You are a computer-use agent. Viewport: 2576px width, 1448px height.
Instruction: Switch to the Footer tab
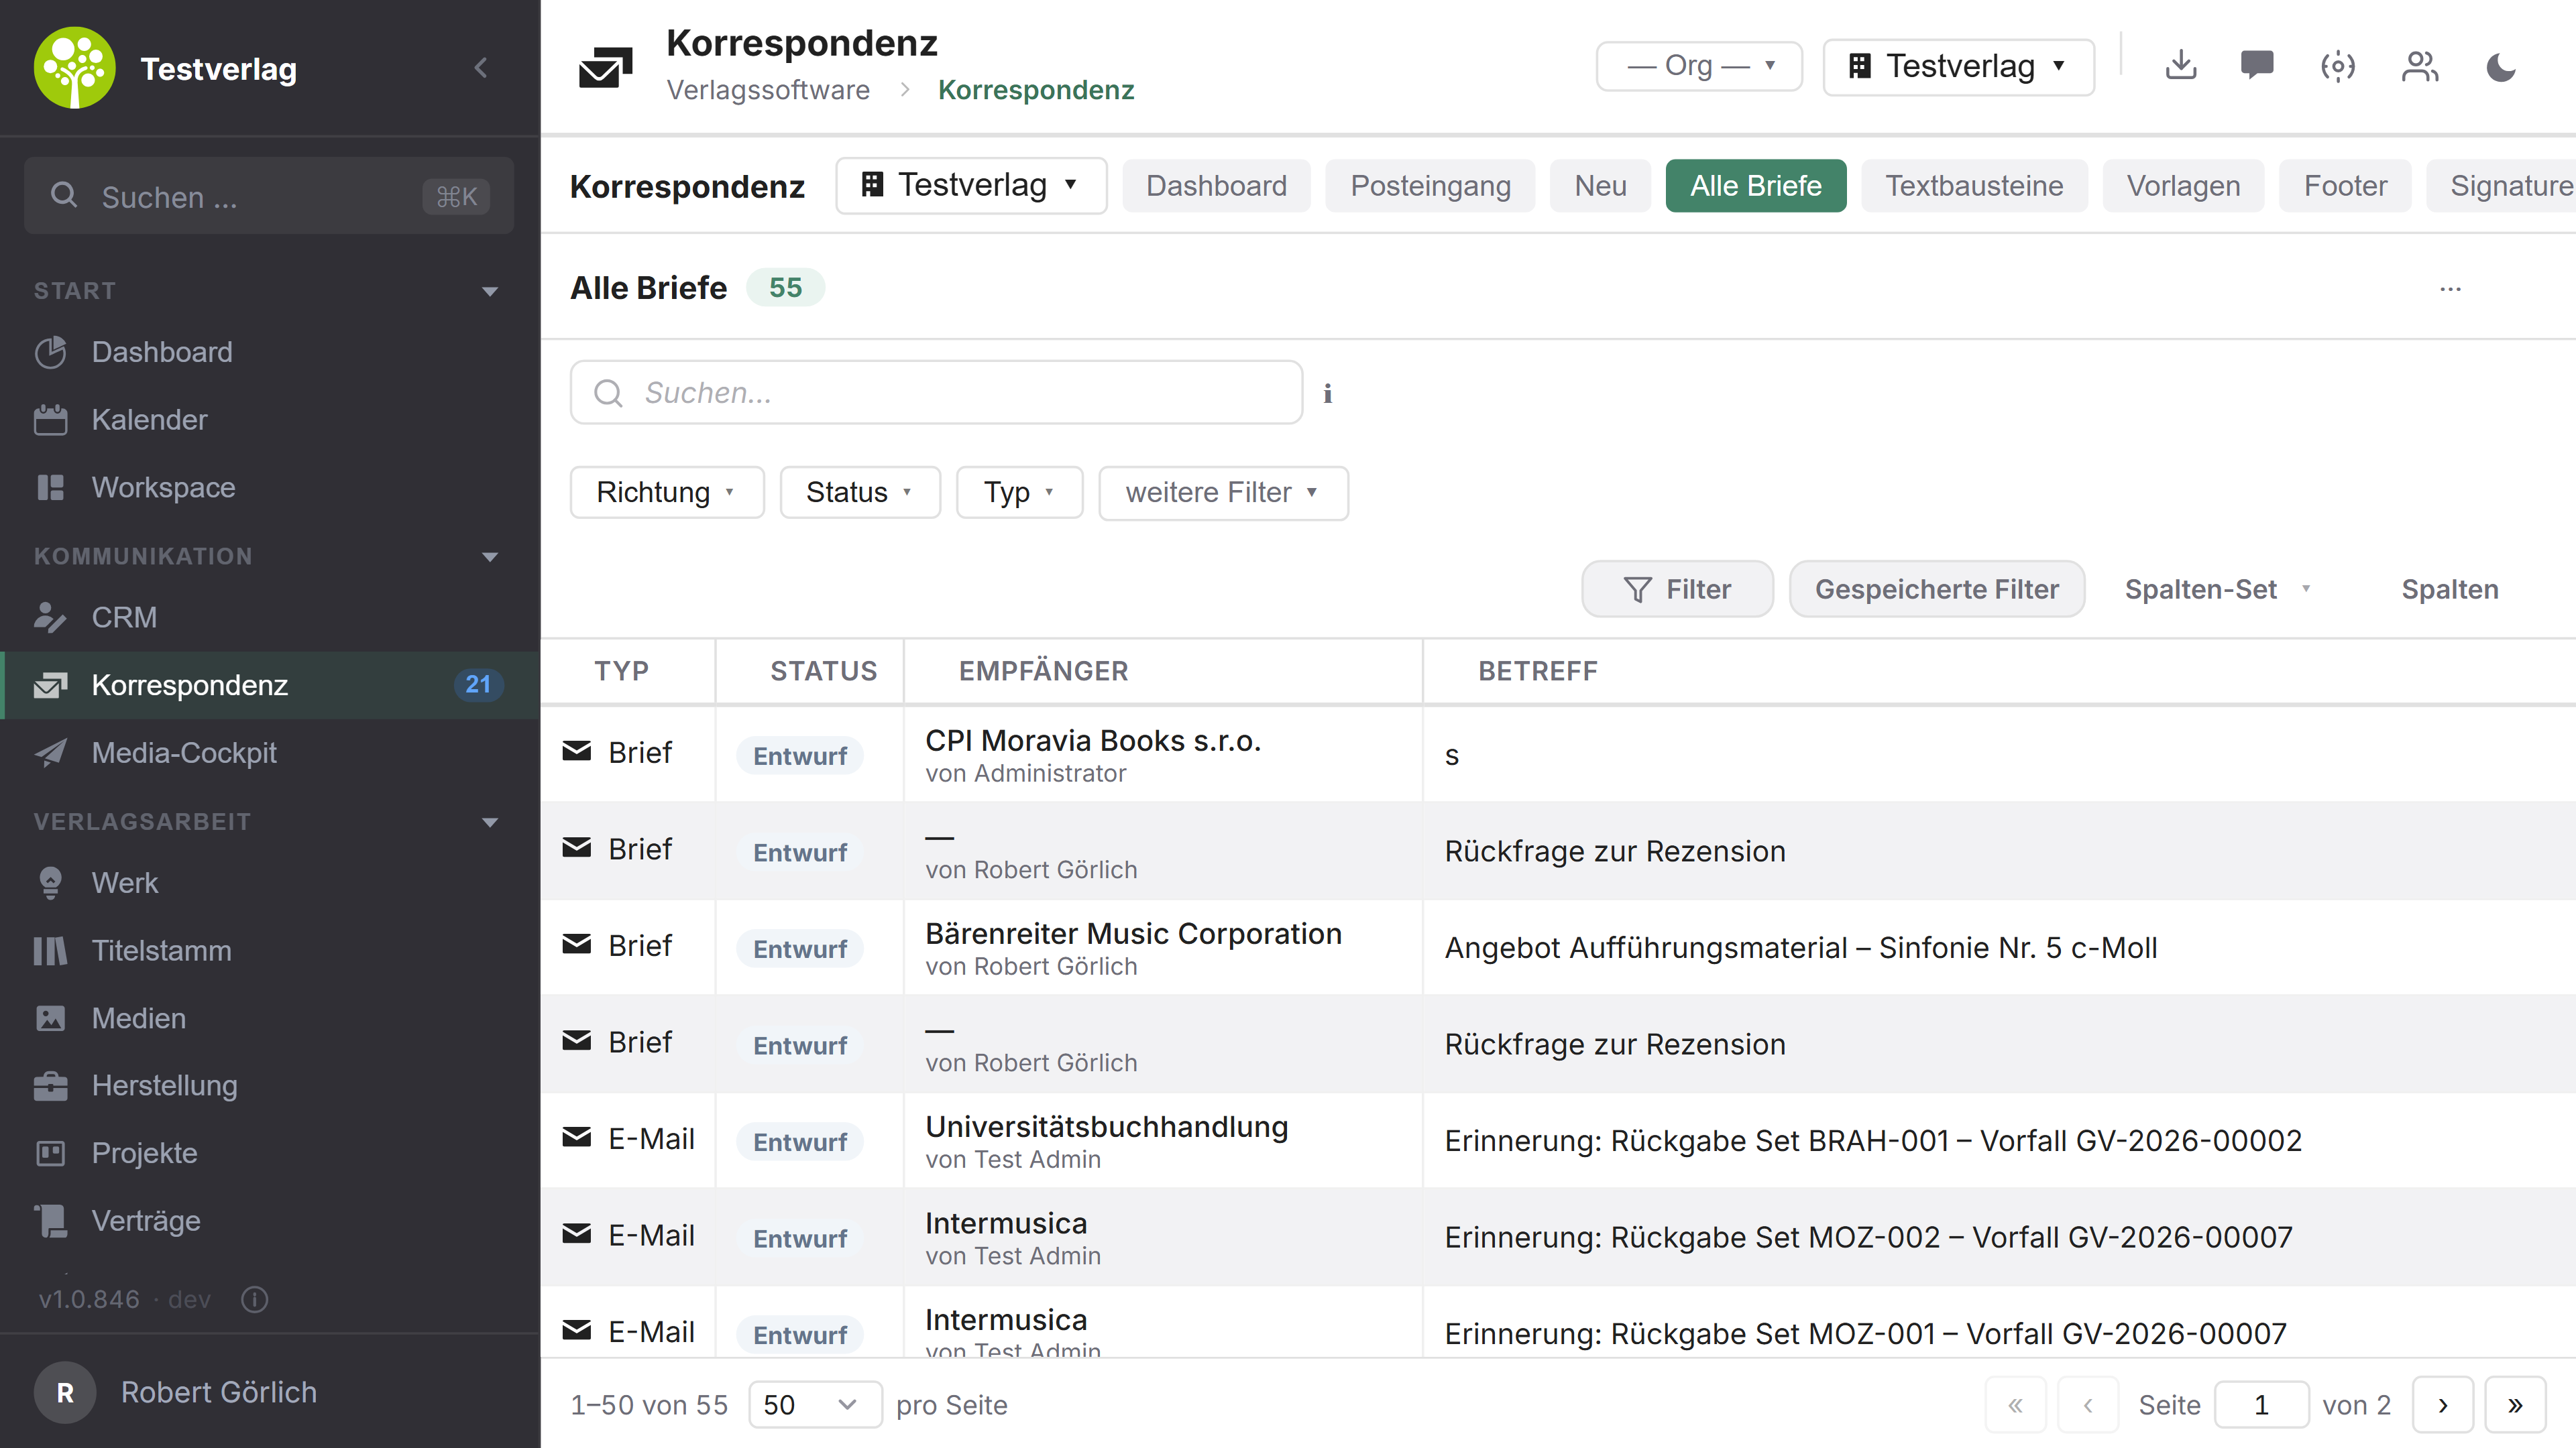coord(2345,186)
